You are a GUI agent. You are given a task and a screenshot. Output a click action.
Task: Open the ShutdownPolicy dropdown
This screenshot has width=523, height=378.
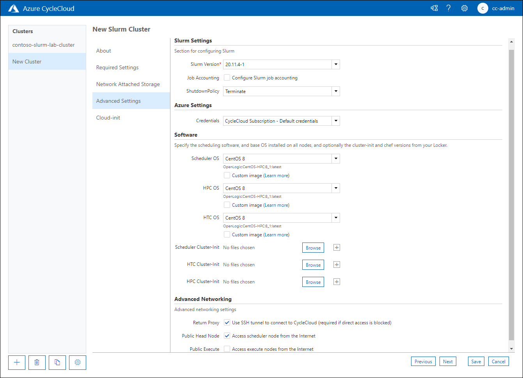point(335,91)
